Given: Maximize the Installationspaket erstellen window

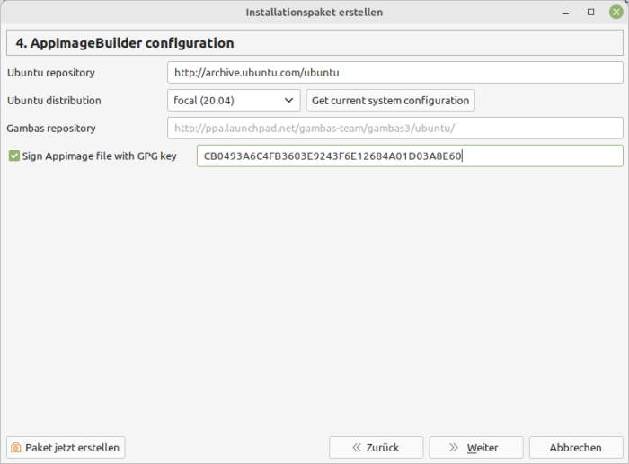Looking at the screenshot, I should [590, 13].
